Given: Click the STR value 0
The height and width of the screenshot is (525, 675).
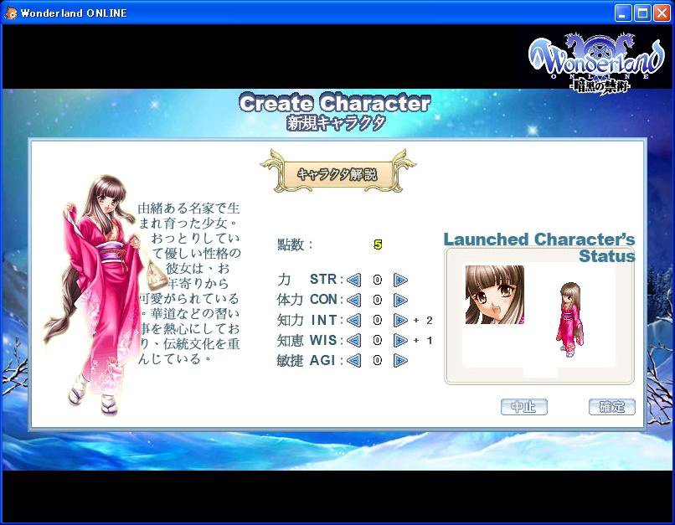Looking at the screenshot, I should (378, 281).
